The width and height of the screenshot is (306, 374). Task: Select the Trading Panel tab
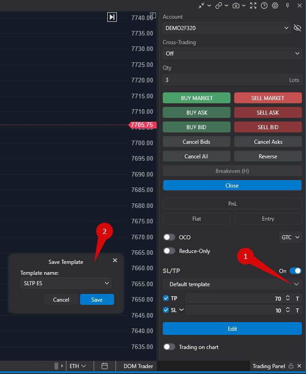click(269, 366)
